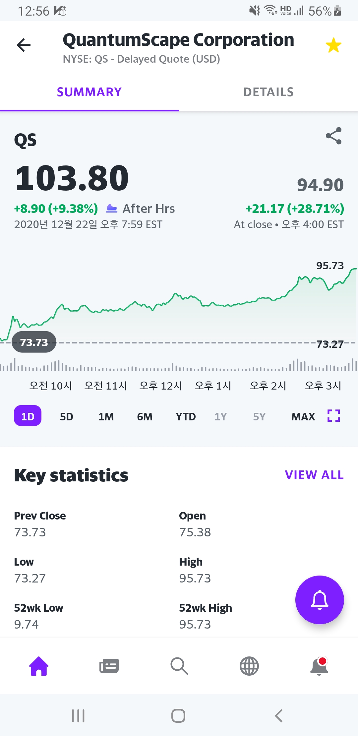Show the MAX chart range

(x=303, y=416)
